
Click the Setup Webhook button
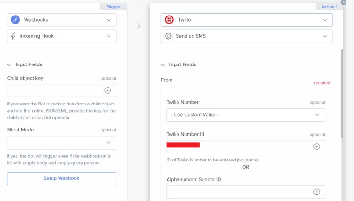coord(61,178)
